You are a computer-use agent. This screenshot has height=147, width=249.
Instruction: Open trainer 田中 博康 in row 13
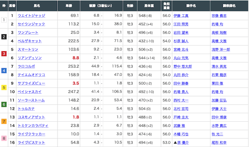[x=219, y=117]
